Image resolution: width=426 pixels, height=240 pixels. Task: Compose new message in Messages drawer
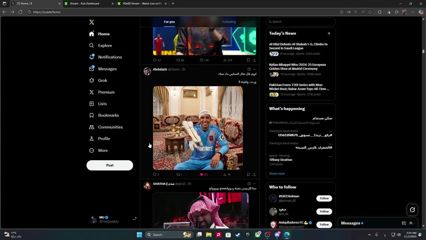coord(404,223)
